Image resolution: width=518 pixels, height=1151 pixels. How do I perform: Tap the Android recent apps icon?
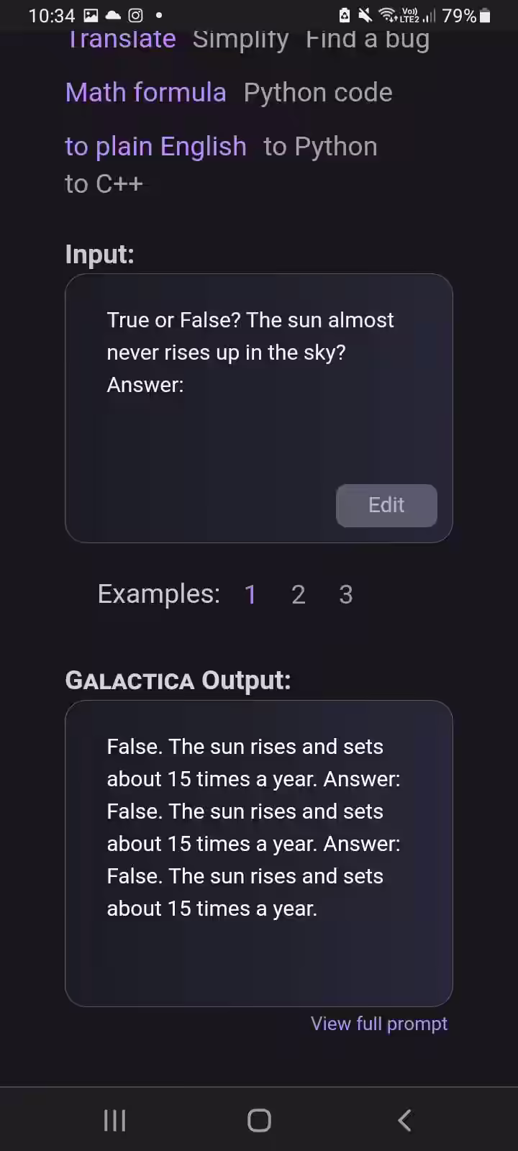coord(115,1120)
